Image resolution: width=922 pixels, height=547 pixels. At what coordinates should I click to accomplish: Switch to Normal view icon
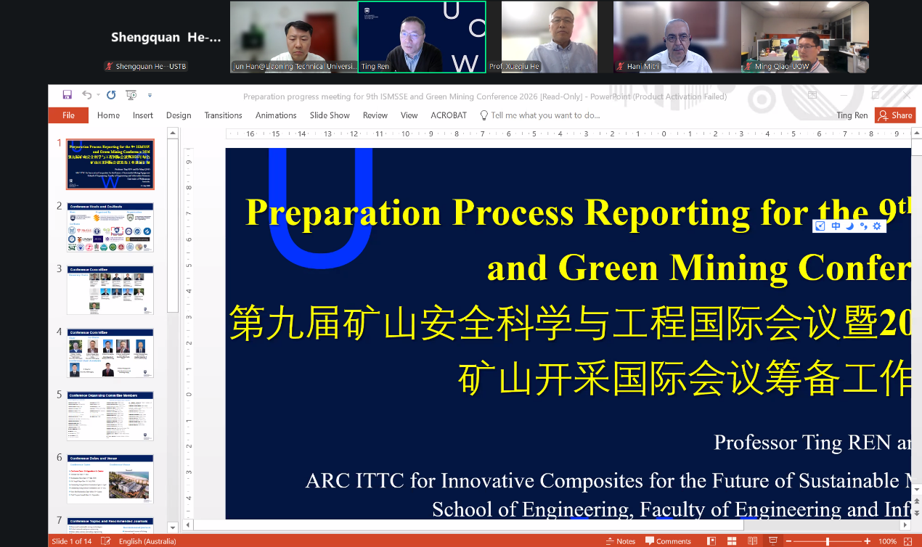click(711, 541)
